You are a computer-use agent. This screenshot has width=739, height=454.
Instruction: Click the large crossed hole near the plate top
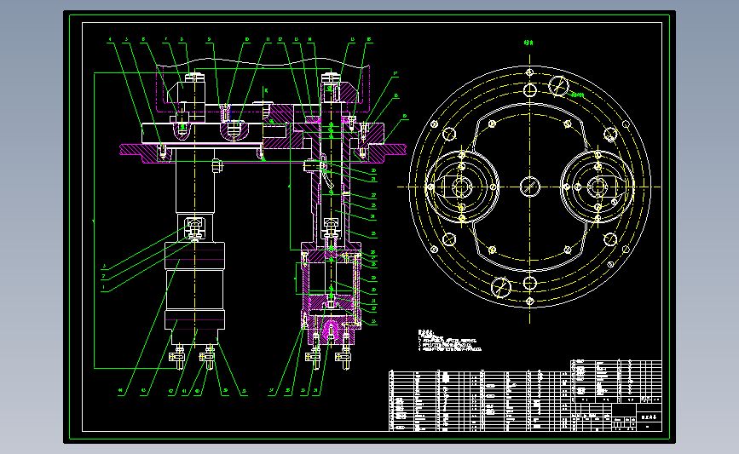(x=558, y=86)
